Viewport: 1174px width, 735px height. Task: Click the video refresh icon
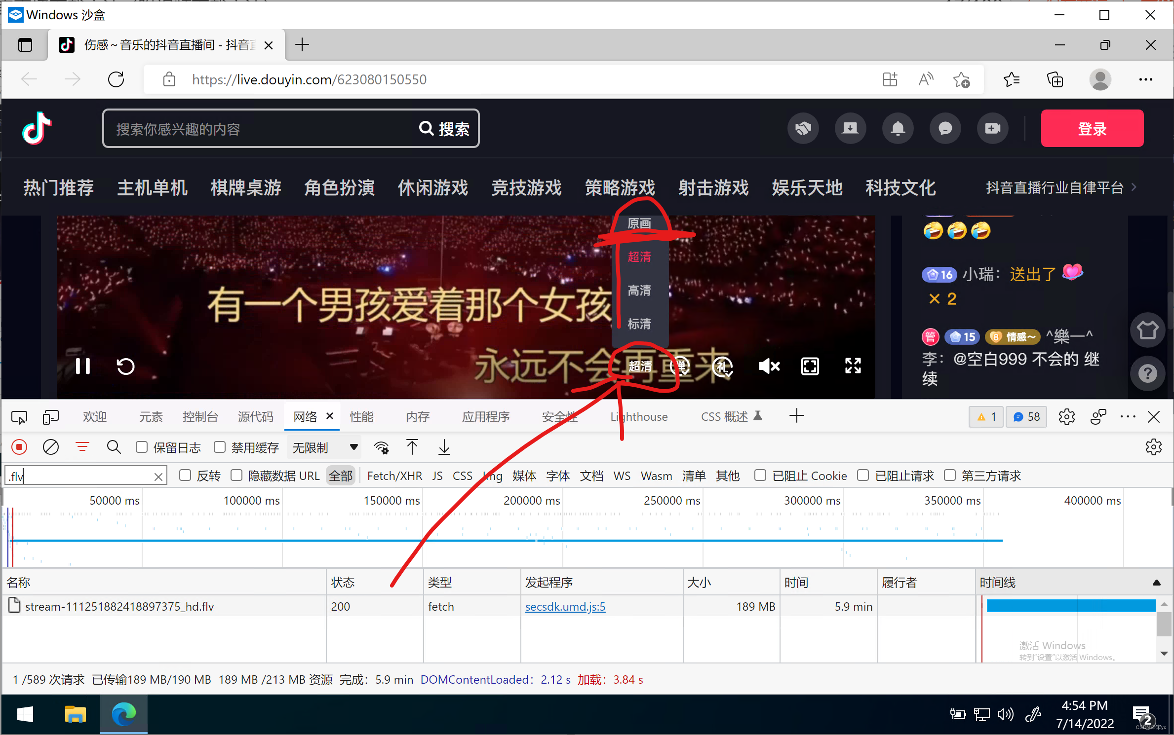tap(125, 366)
